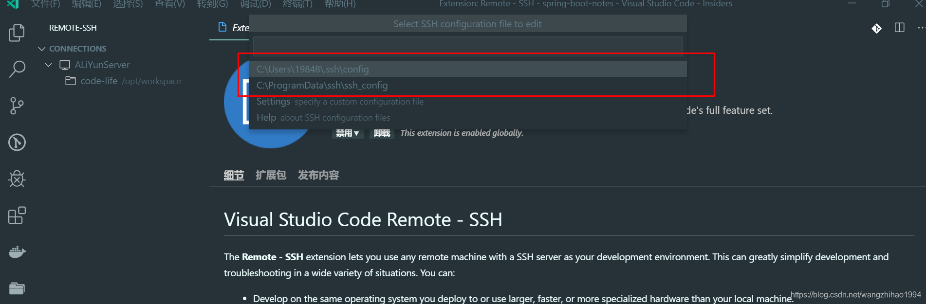
Task: Open the 文件(F) menu
Action: pyautogui.click(x=45, y=4)
